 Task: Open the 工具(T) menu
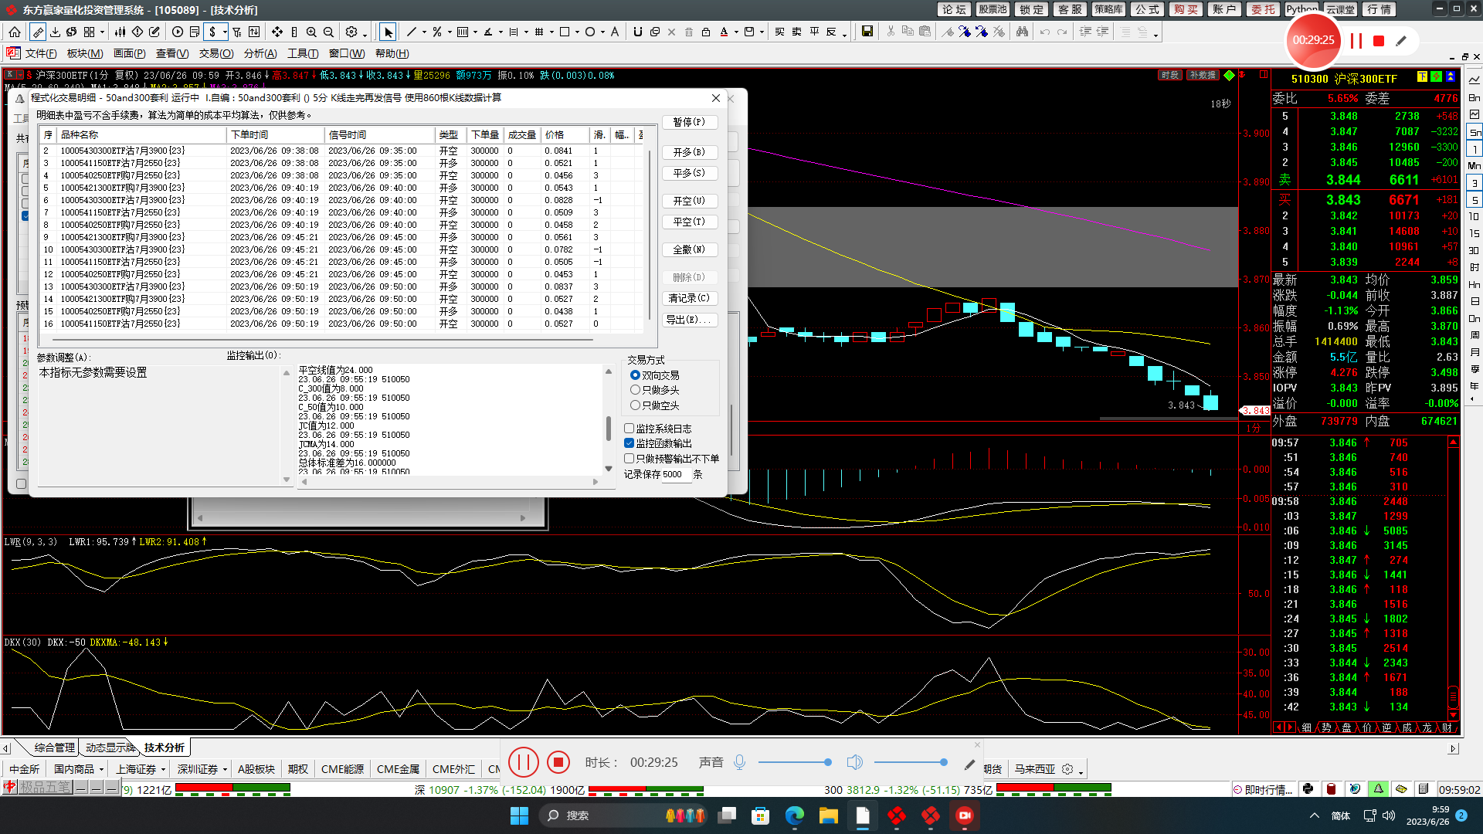tap(303, 53)
